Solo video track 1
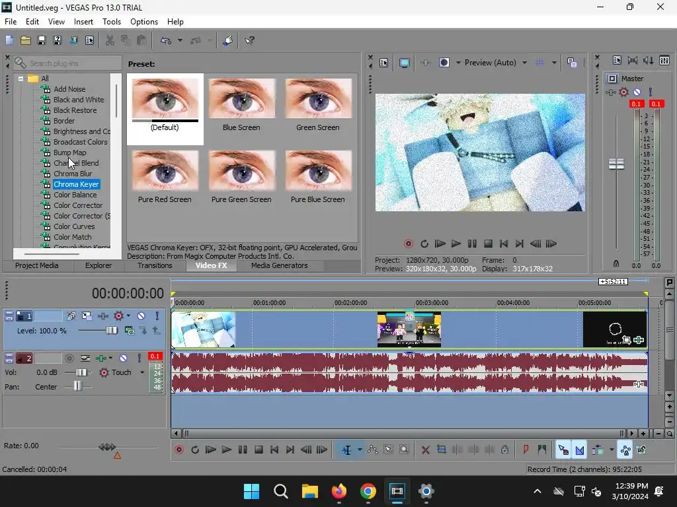Viewport: 677px width, 507px height. pos(157,316)
